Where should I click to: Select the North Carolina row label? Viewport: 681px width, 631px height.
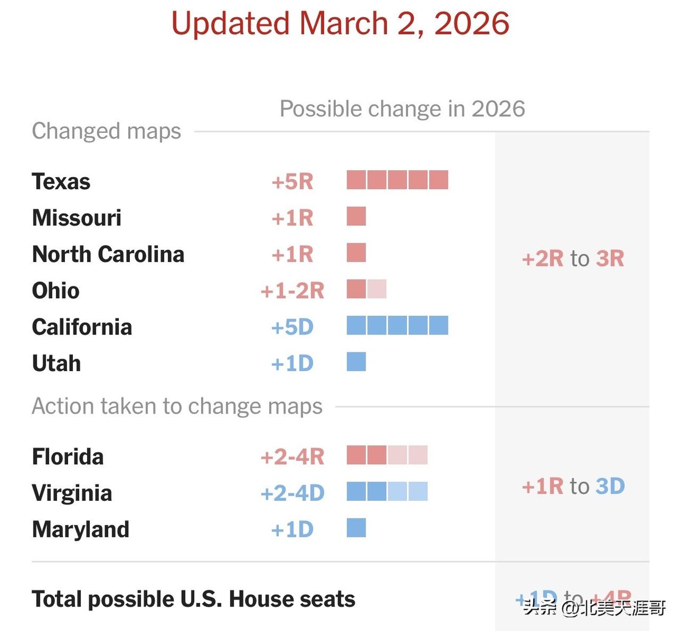point(108,254)
